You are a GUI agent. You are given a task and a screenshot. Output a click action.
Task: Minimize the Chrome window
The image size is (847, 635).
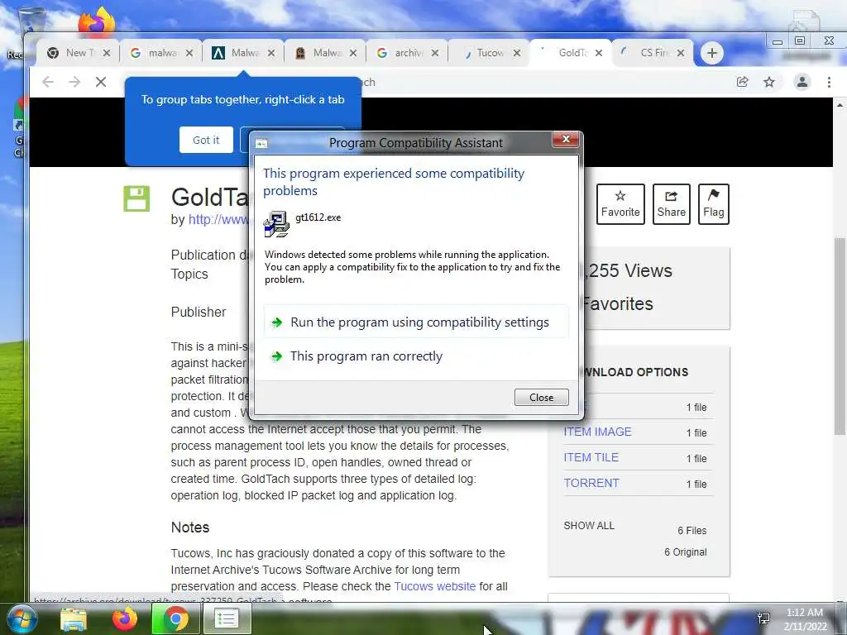click(778, 41)
